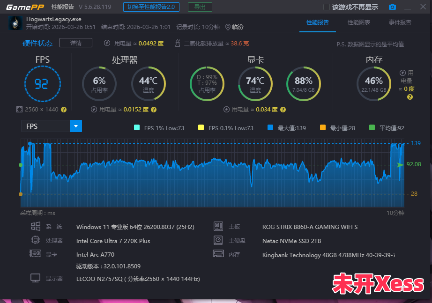
Task: Click the 导出 export button
Action: pyautogui.click(x=200, y=7)
